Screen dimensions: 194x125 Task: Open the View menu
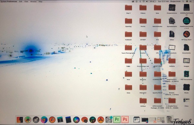pos(26,2)
